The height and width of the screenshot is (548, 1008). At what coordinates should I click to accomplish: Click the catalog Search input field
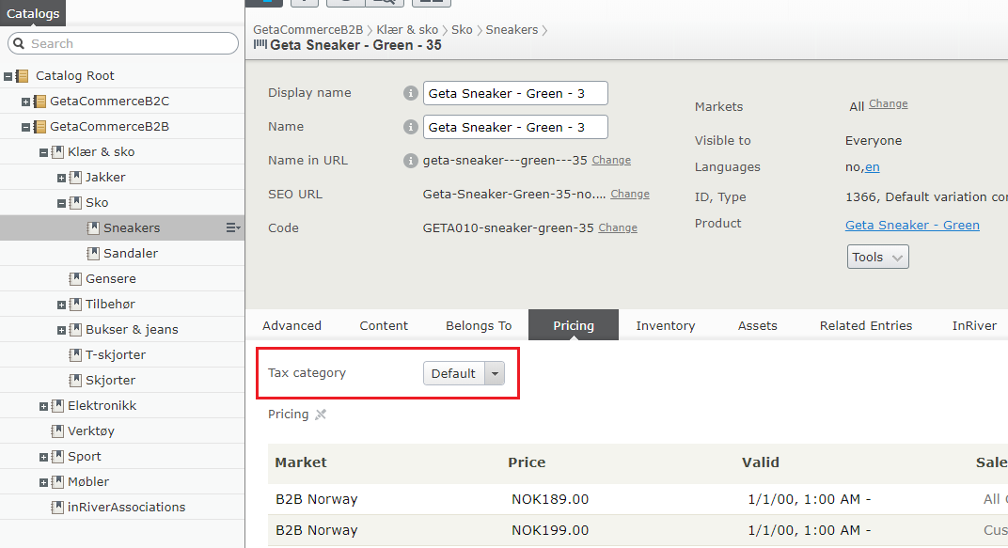pyautogui.click(x=123, y=43)
